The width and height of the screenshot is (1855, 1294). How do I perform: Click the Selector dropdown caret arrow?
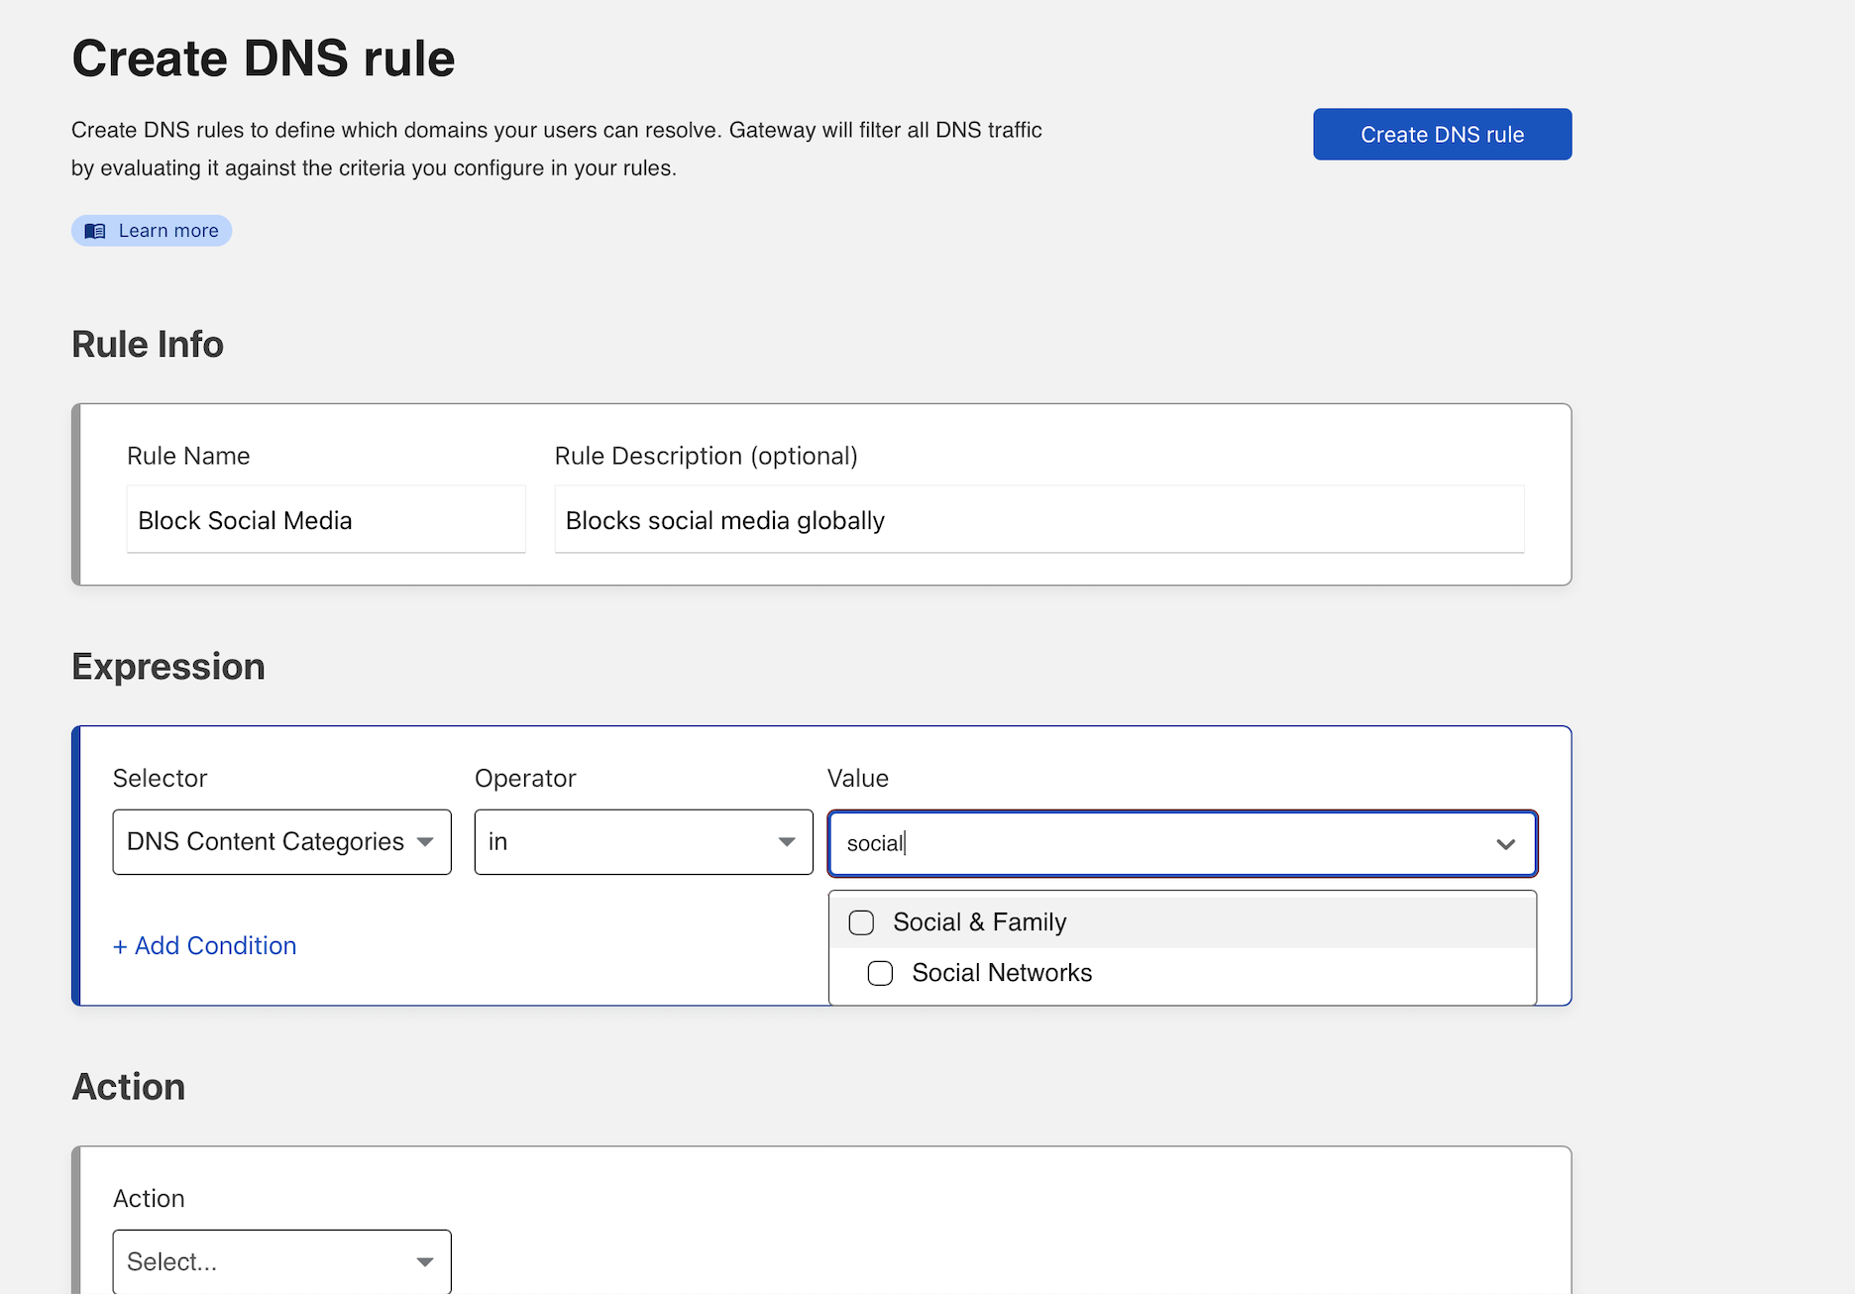click(x=425, y=842)
